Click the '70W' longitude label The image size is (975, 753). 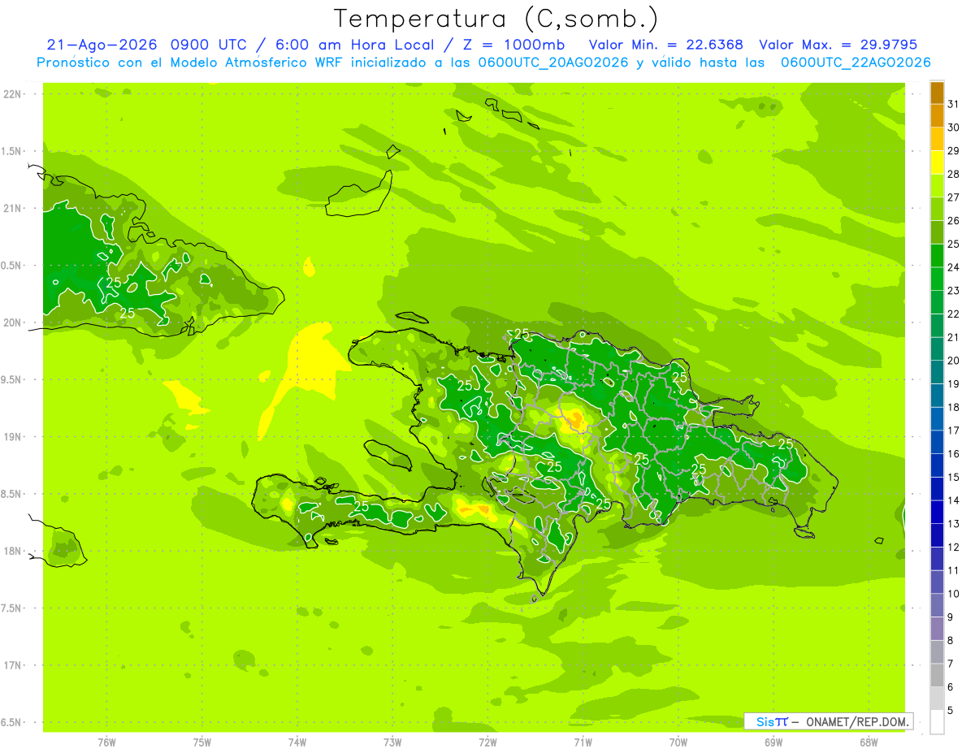[x=678, y=742]
